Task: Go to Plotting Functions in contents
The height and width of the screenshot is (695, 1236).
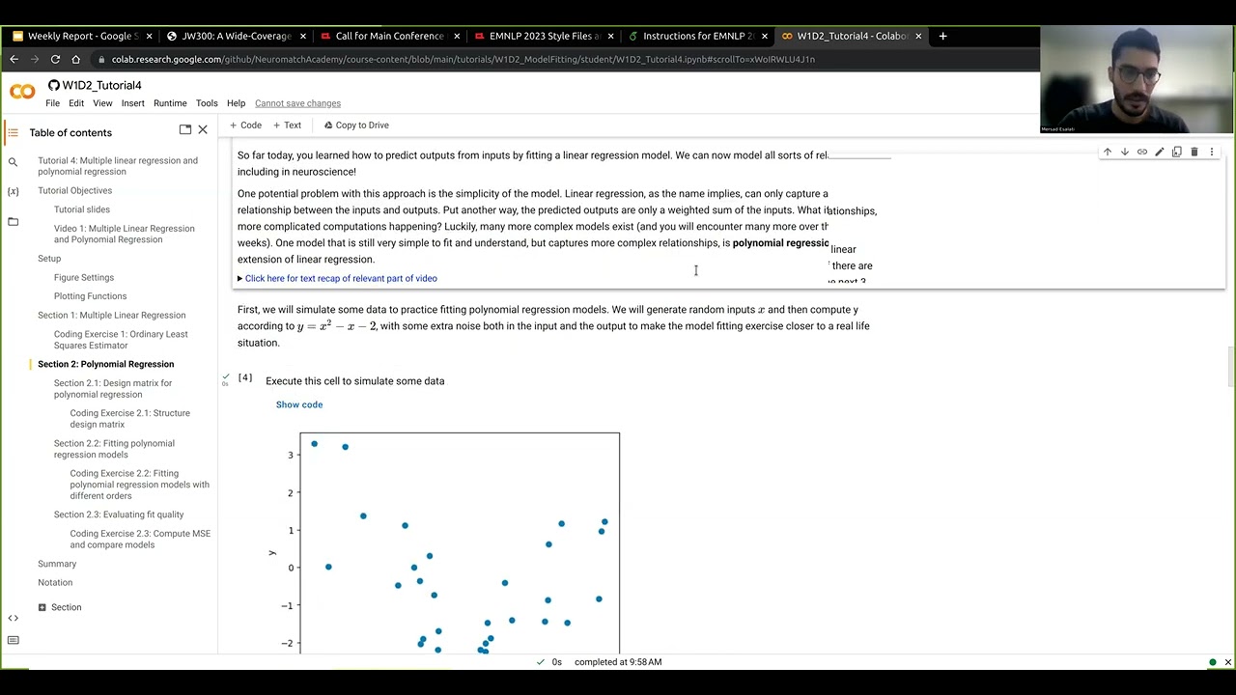Action: (90, 296)
